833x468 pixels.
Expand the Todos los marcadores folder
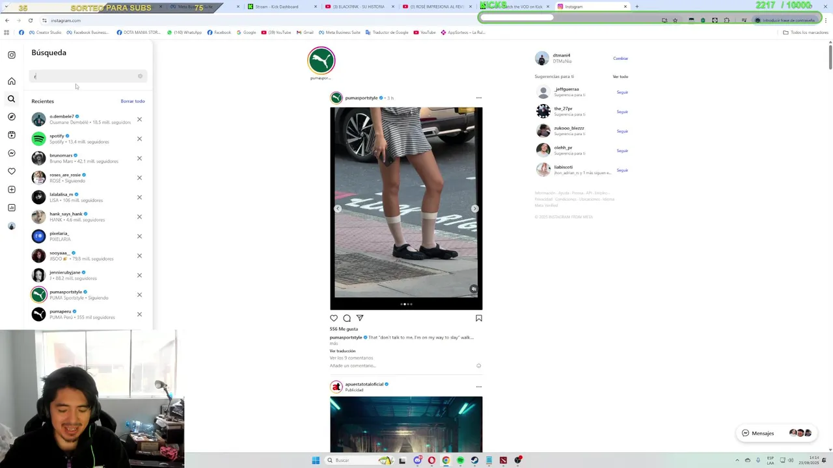click(806, 32)
